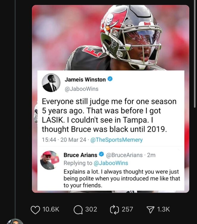The height and width of the screenshot is (224, 197).
Task: Repost using the retweet arrows icon
Action: pos(114,210)
